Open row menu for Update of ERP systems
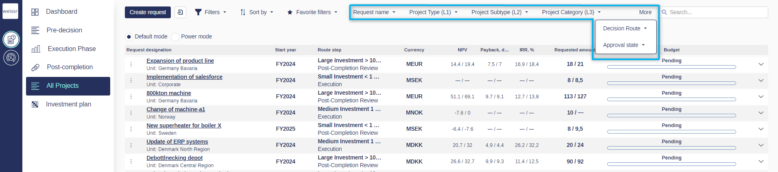Viewport: 778px width, 172px height. [x=131, y=145]
